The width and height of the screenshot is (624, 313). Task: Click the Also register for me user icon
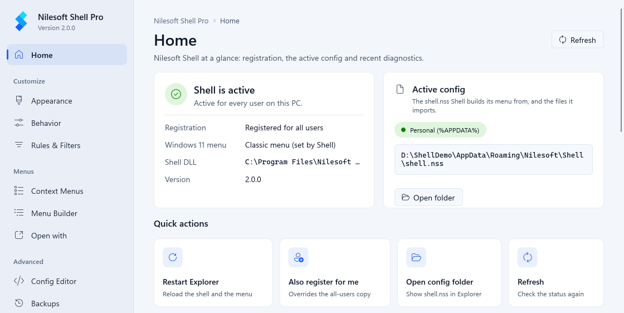(x=299, y=257)
